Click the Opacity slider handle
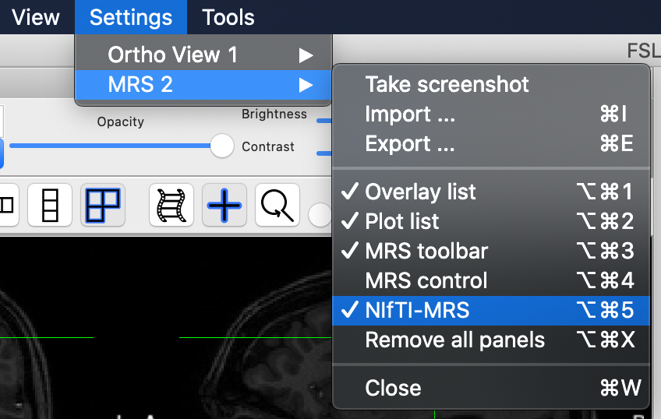 (x=222, y=146)
